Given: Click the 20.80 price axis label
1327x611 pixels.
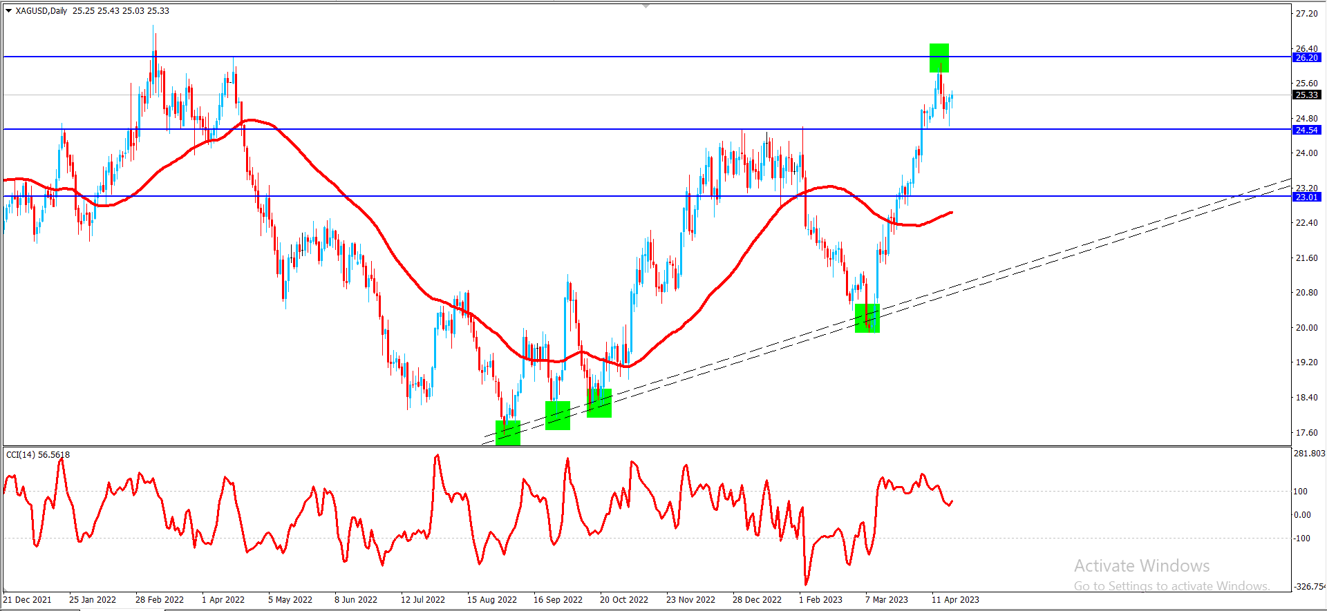Looking at the screenshot, I should [1307, 293].
